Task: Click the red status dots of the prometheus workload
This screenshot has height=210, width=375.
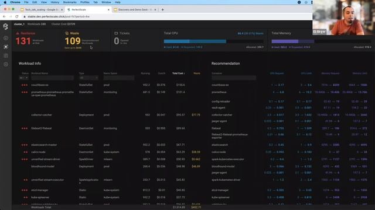Action: [x=25, y=92]
